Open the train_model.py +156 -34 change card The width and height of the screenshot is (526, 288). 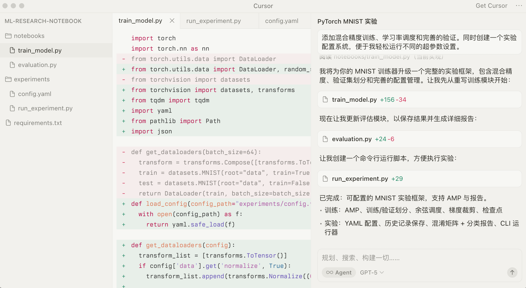coord(419,100)
